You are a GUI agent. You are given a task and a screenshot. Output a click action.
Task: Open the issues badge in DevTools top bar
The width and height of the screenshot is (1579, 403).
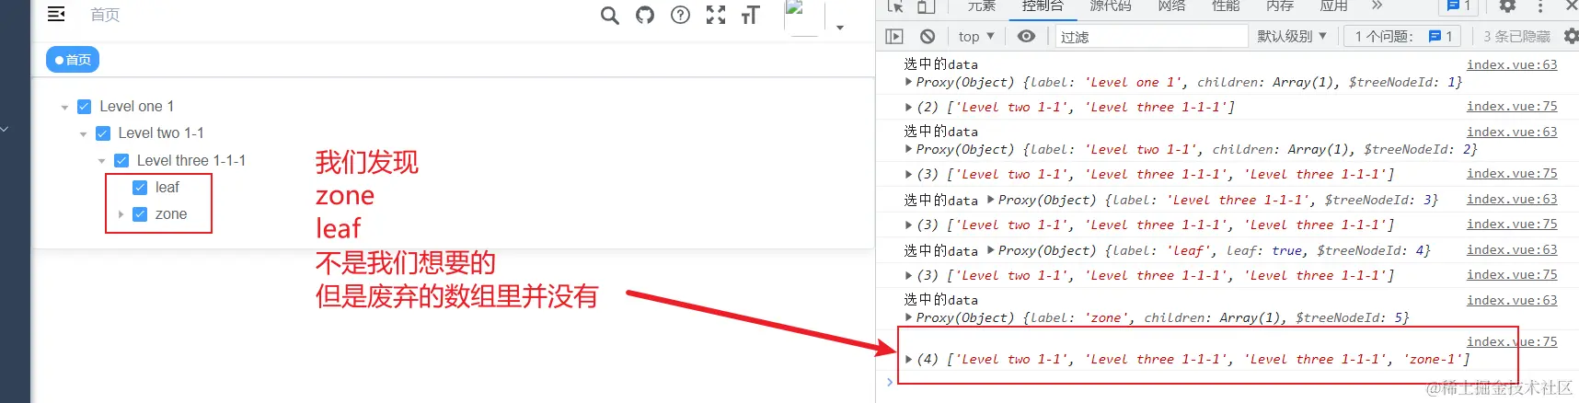pyautogui.click(x=1458, y=6)
